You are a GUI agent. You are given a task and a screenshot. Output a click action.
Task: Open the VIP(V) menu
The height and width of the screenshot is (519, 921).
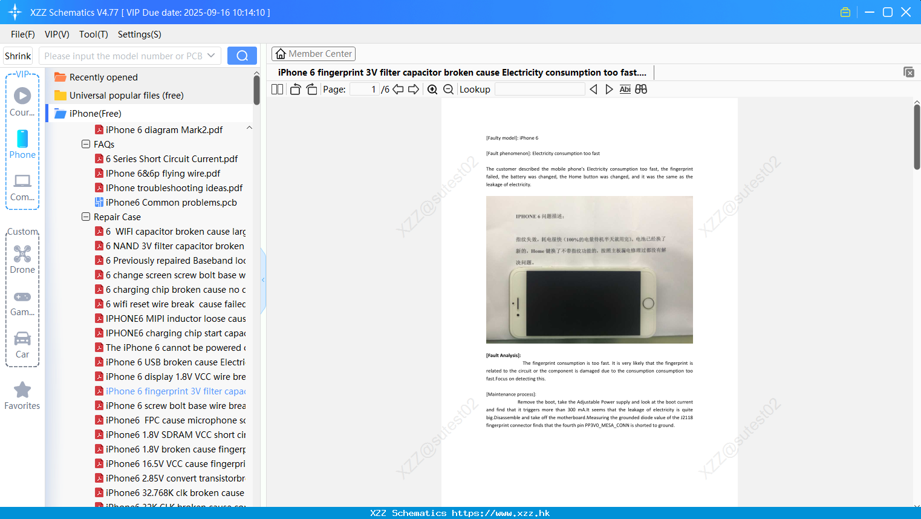click(x=57, y=34)
